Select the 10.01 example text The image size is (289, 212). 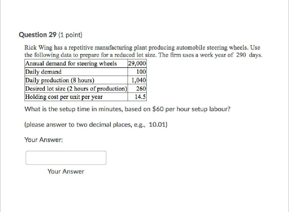[157, 124]
